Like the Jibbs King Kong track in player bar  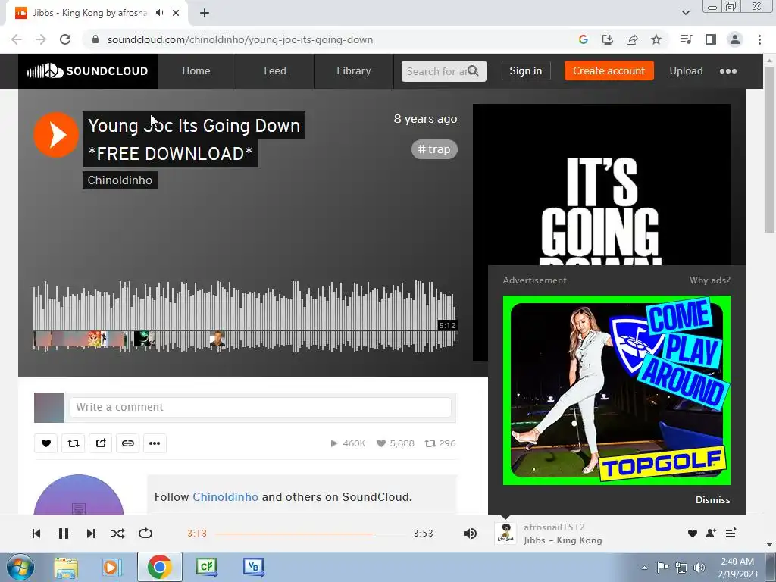(693, 533)
